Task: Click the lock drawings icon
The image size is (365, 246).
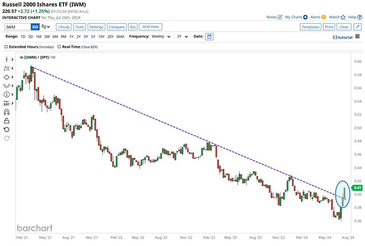Action: click(x=8, y=121)
